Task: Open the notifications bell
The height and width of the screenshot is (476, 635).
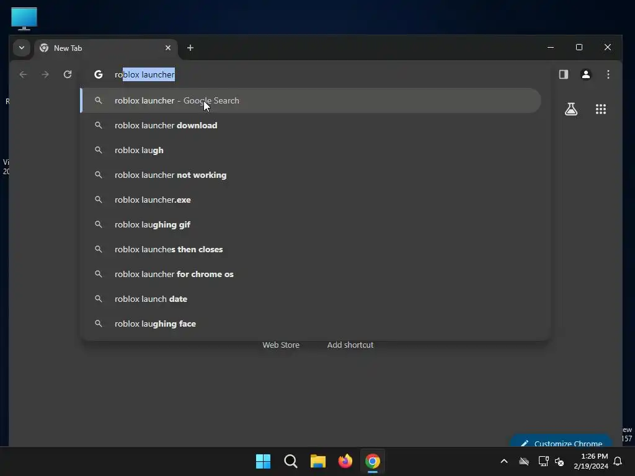Action: [x=618, y=461]
